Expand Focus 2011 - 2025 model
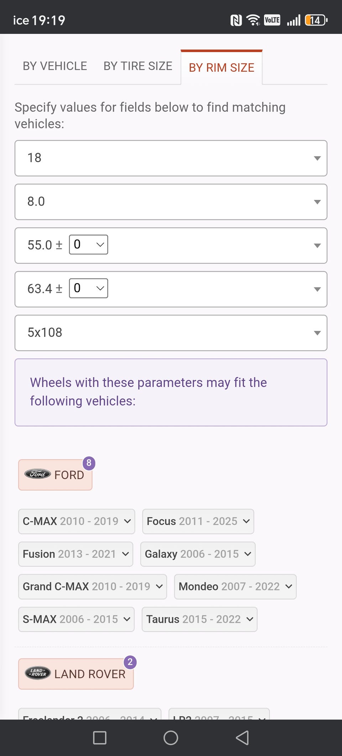The image size is (342, 756). click(x=198, y=521)
